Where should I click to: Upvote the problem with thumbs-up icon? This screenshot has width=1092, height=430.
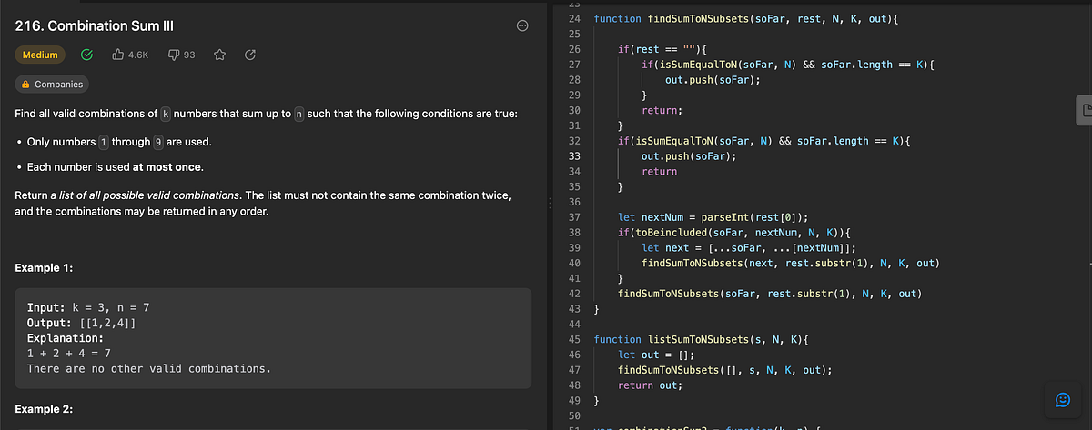coord(118,55)
